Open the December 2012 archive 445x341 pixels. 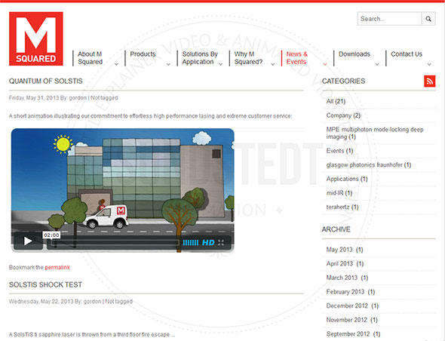point(352,306)
